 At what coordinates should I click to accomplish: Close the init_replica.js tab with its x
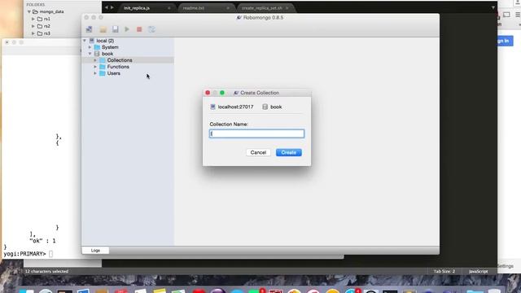(169, 8)
